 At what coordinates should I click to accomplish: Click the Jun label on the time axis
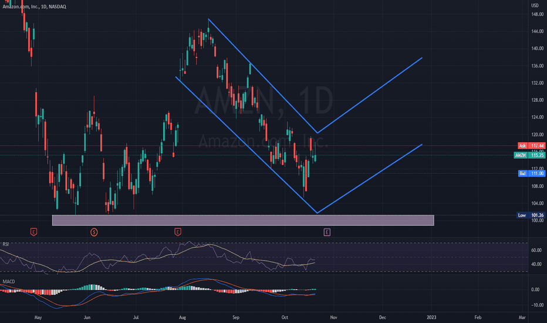87,317
